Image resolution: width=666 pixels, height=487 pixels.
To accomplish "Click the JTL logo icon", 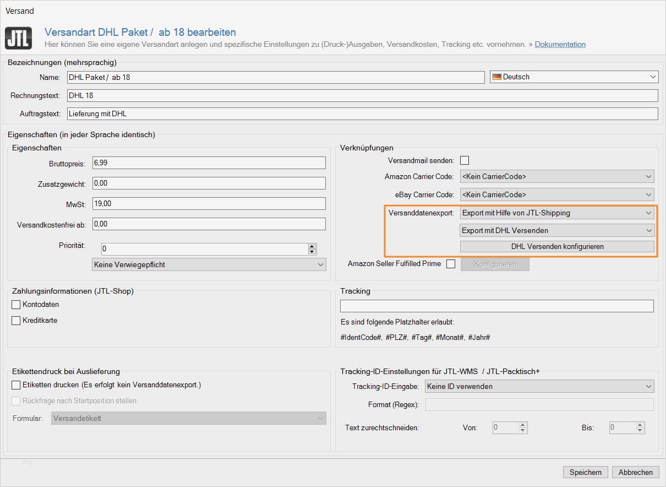I will click(19, 38).
